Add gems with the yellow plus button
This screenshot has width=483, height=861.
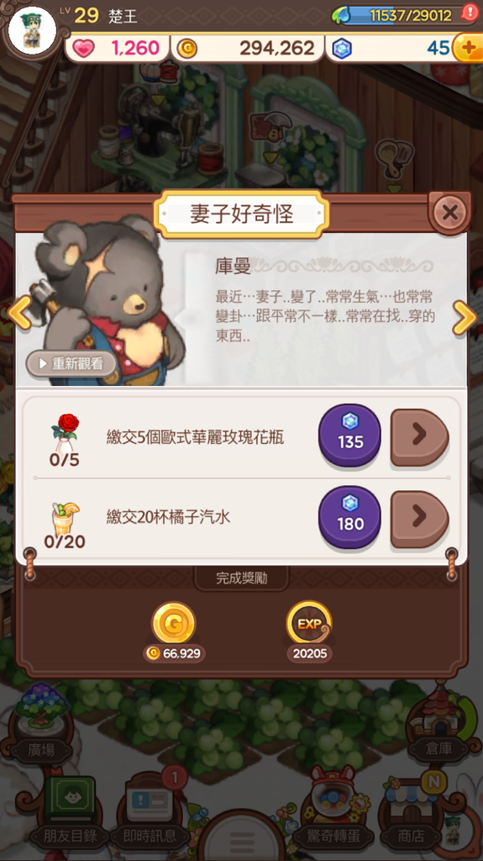tap(468, 48)
